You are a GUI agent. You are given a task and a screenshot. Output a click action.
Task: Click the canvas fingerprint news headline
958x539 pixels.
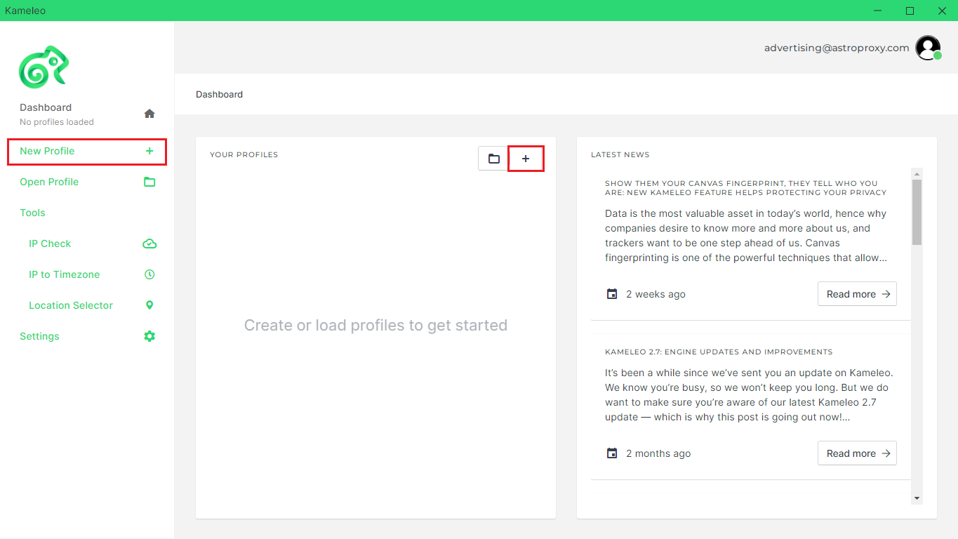coord(745,188)
